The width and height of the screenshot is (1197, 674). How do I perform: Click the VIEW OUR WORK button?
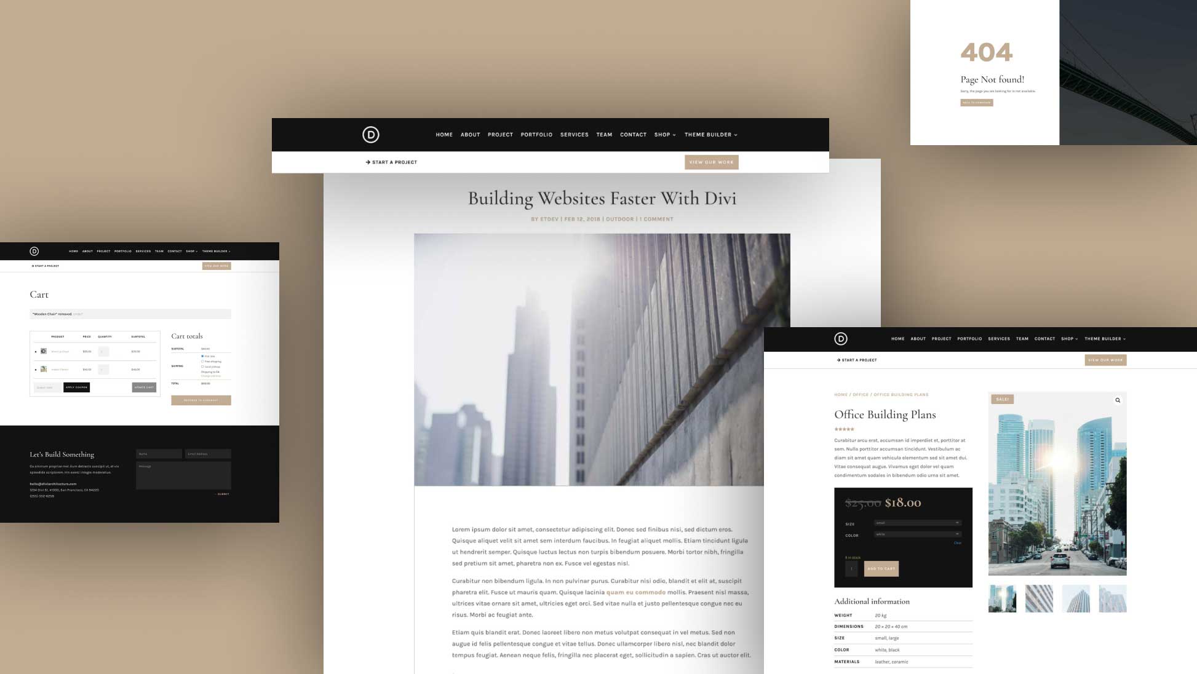[712, 162]
